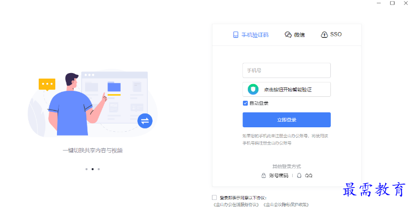Select the first carousel dot
410x207 pixels.
(86, 169)
